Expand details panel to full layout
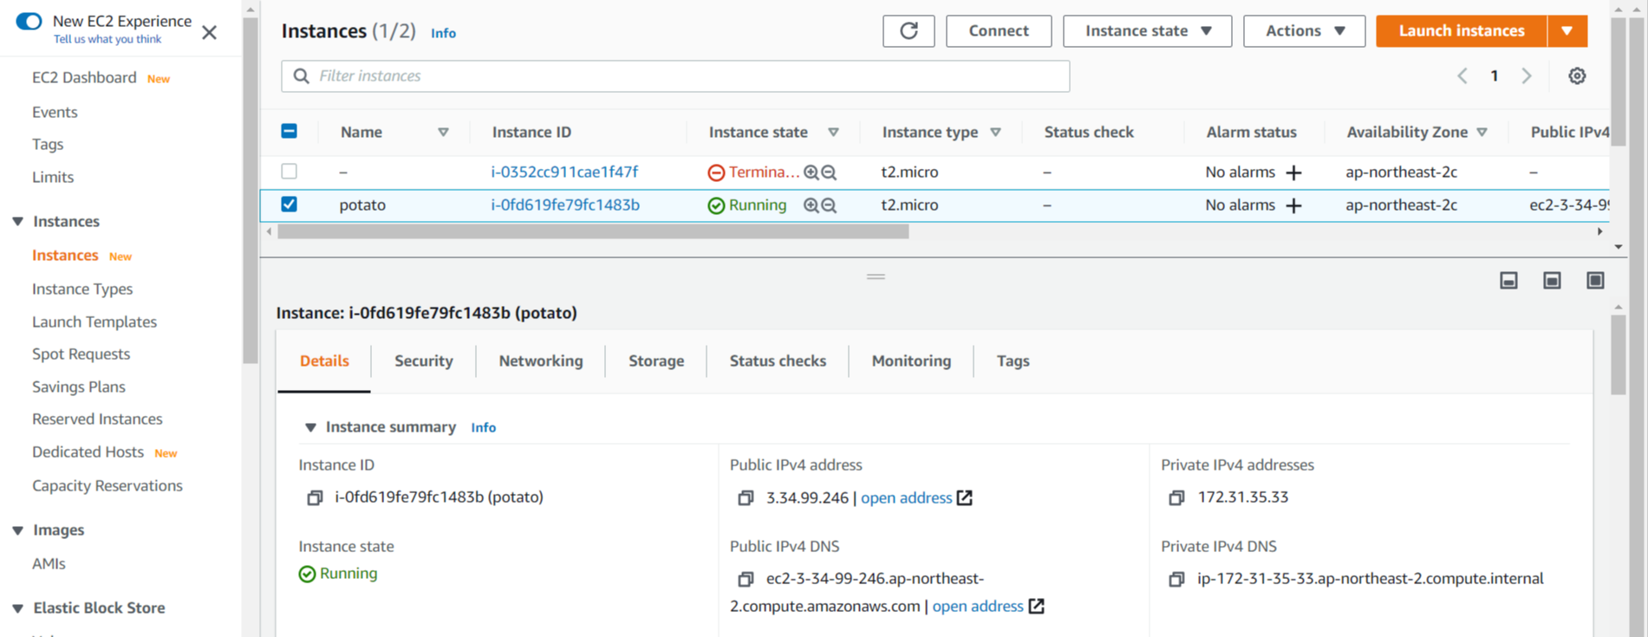 (x=1596, y=280)
